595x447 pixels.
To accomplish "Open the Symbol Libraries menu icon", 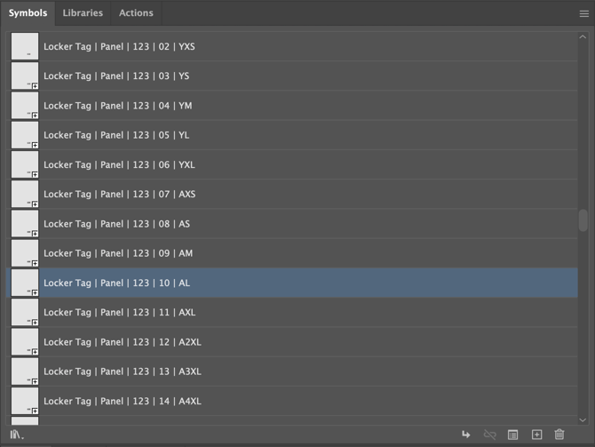I will click(x=17, y=435).
